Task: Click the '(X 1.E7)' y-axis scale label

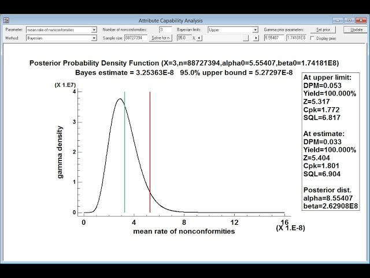Action: coord(65,85)
